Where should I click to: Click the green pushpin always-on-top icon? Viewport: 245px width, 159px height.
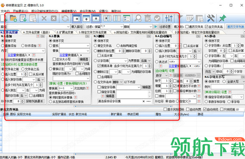(x=222, y=18)
